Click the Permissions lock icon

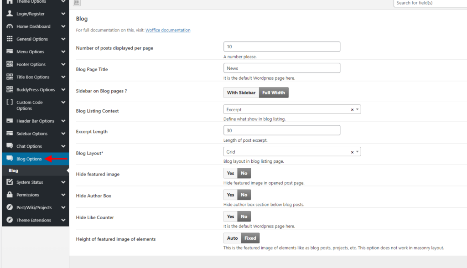click(x=10, y=195)
